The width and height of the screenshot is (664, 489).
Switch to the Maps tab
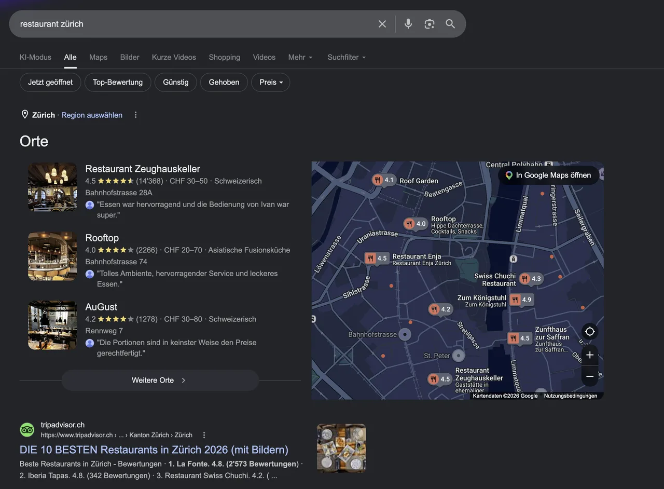pos(98,57)
